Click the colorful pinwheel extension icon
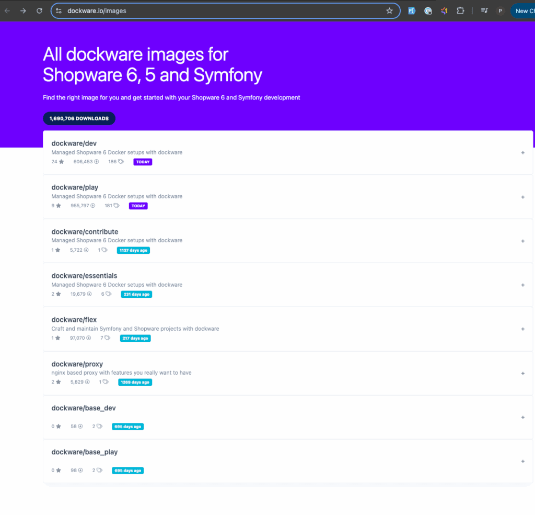Image resolution: width=535 pixels, height=515 pixels. [444, 11]
